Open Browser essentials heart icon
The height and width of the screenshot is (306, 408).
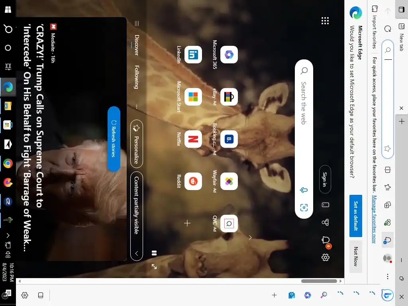387,222
